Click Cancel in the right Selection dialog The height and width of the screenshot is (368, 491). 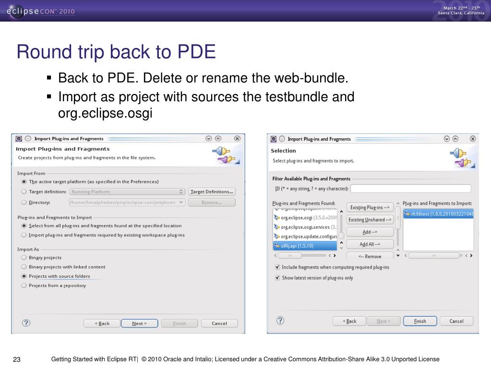coord(456,321)
